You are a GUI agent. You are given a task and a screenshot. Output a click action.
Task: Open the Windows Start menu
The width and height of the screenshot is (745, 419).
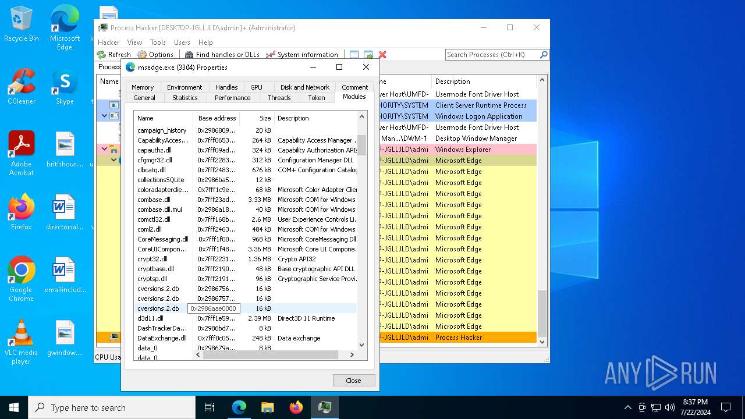pyautogui.click(x=14, y=407)
